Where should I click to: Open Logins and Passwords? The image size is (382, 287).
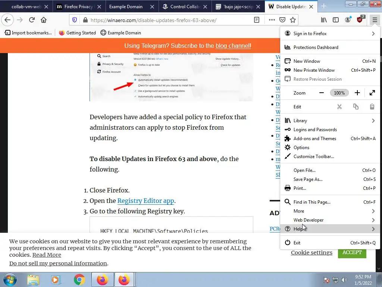coord(330,130)
